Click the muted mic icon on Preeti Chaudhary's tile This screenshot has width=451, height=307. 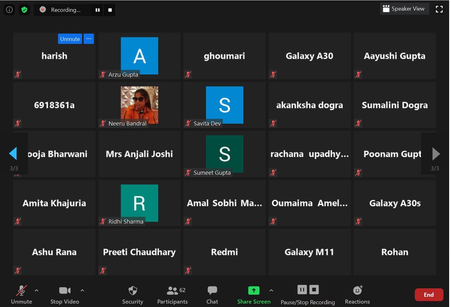click(x=103, y=270)
